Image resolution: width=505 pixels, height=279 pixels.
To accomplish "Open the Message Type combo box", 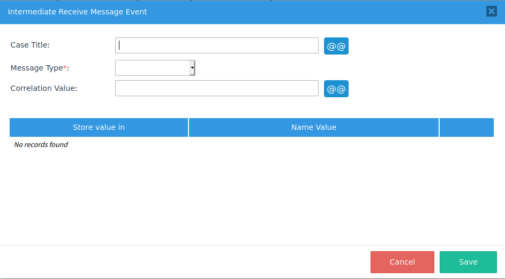I will point(153,68).
